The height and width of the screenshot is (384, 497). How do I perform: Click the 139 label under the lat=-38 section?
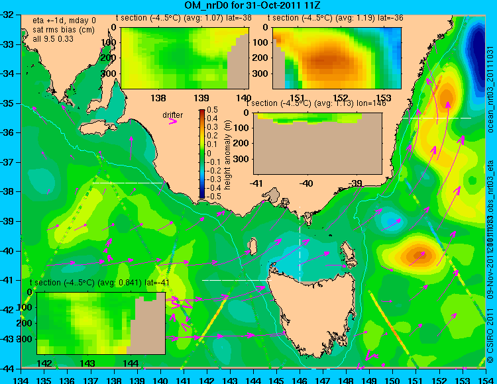point(201,98)
